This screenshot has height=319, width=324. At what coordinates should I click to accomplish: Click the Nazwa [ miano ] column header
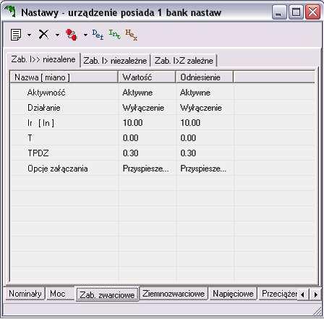(64, 77)
